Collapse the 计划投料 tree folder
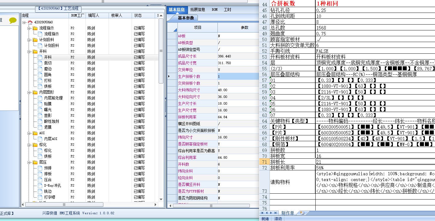 pos(29,40)
